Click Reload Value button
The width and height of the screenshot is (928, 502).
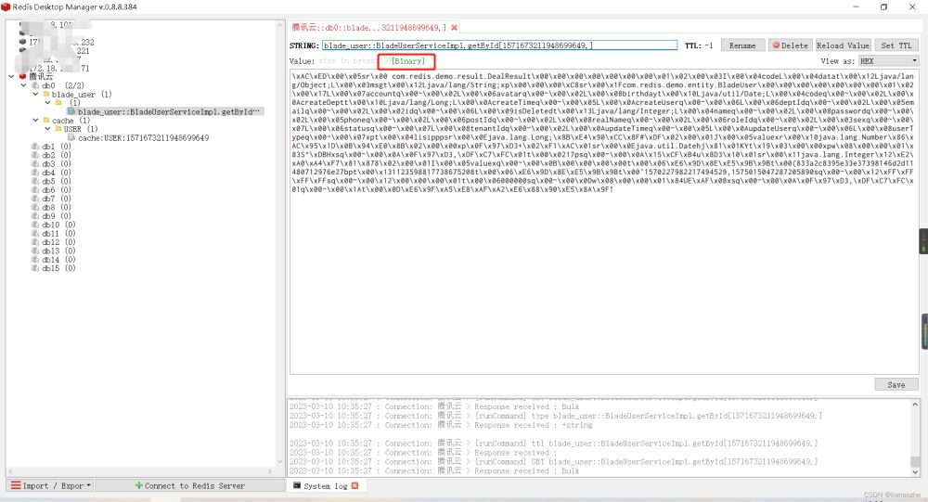click(843, 45)
